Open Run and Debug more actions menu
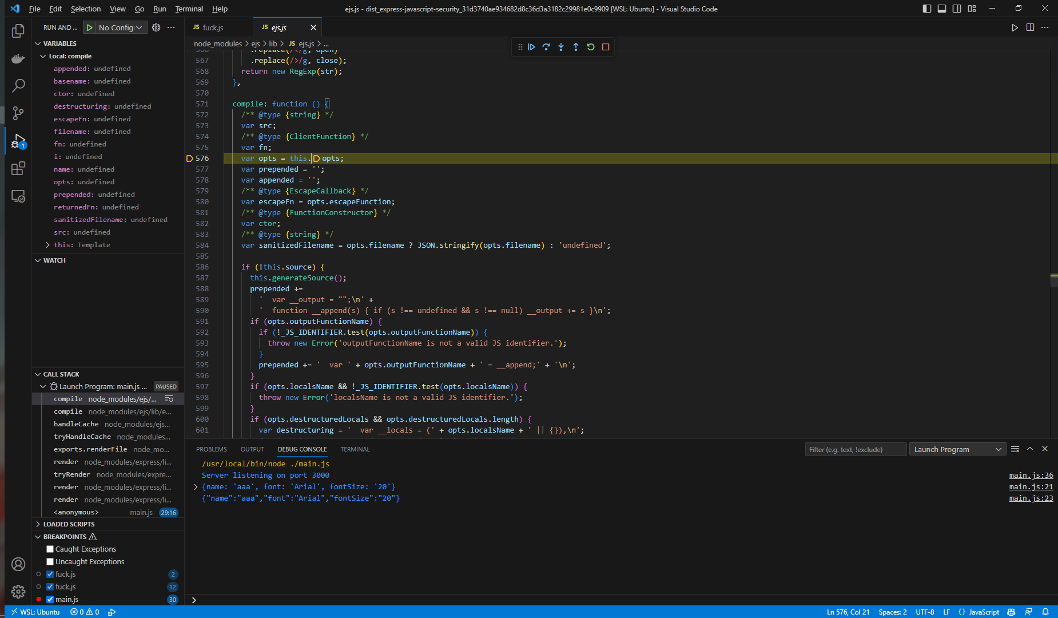1058x618 pixels. click(x=171, y=27)
